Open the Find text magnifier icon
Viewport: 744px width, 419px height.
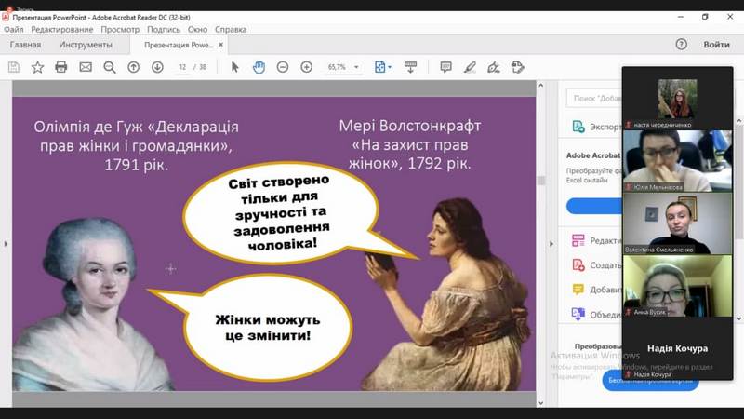110,67
